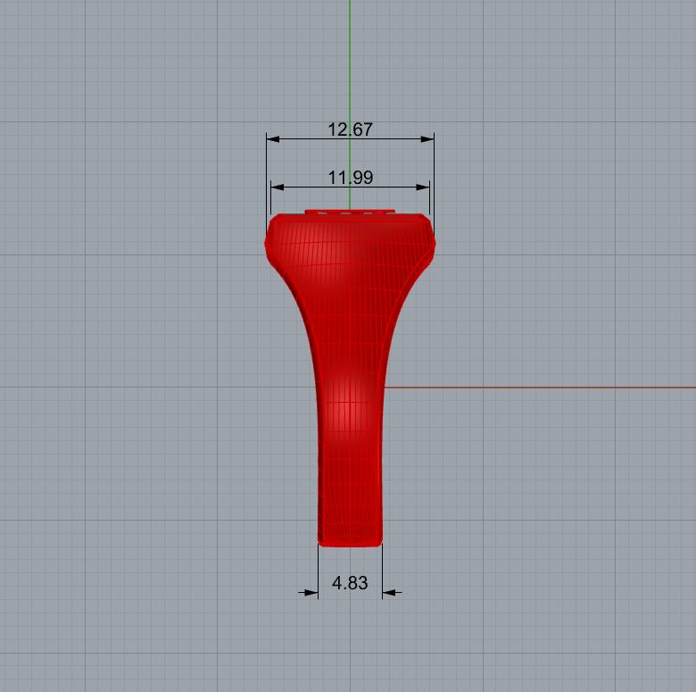Screen dimensions: 696x692
Task: Select the 11.99 dimension line right of text
Action: 395,187
